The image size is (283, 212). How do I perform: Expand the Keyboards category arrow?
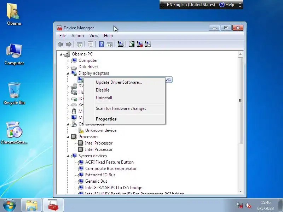pos(68,105)
